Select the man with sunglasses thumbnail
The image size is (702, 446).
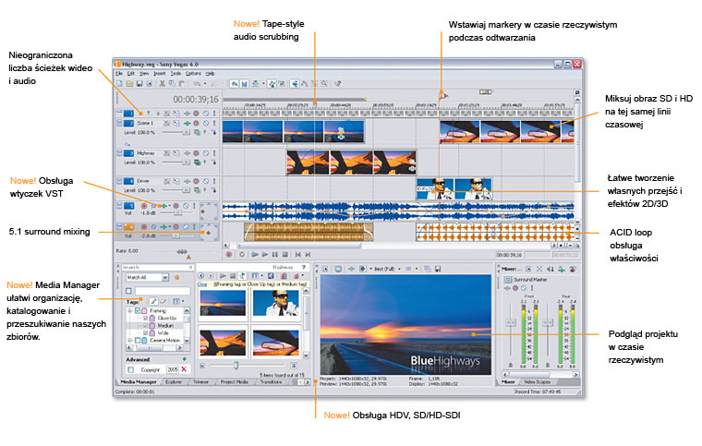pos(276,303)
